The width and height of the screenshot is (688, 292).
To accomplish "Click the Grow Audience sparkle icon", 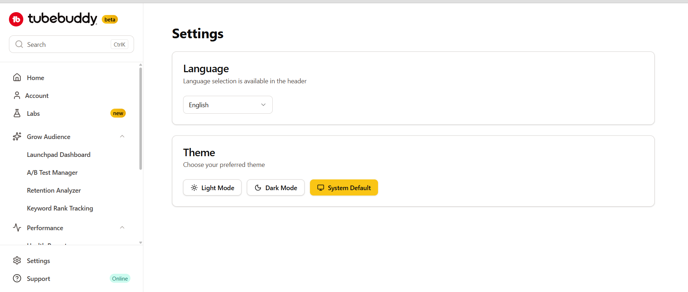I will pos(17,137).
